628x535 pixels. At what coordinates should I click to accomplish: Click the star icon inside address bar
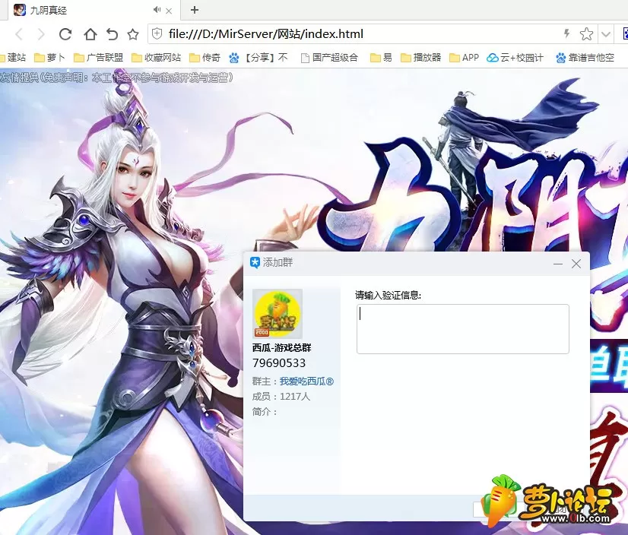click(586, 34)
